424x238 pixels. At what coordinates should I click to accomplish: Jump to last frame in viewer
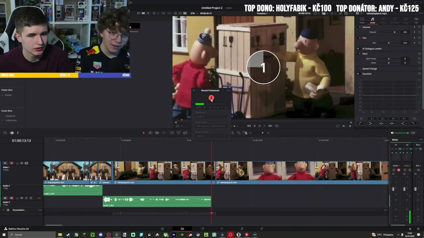pyautogui.click(x=270, y=126)
